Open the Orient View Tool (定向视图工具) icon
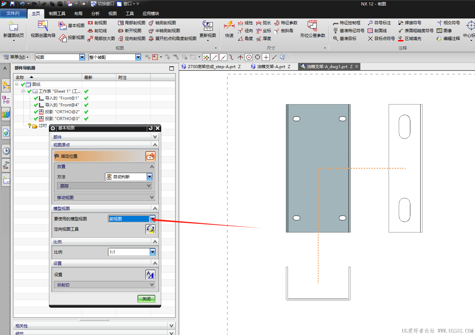The width and height of the screenshot is (475, 335). click(151, 229)
